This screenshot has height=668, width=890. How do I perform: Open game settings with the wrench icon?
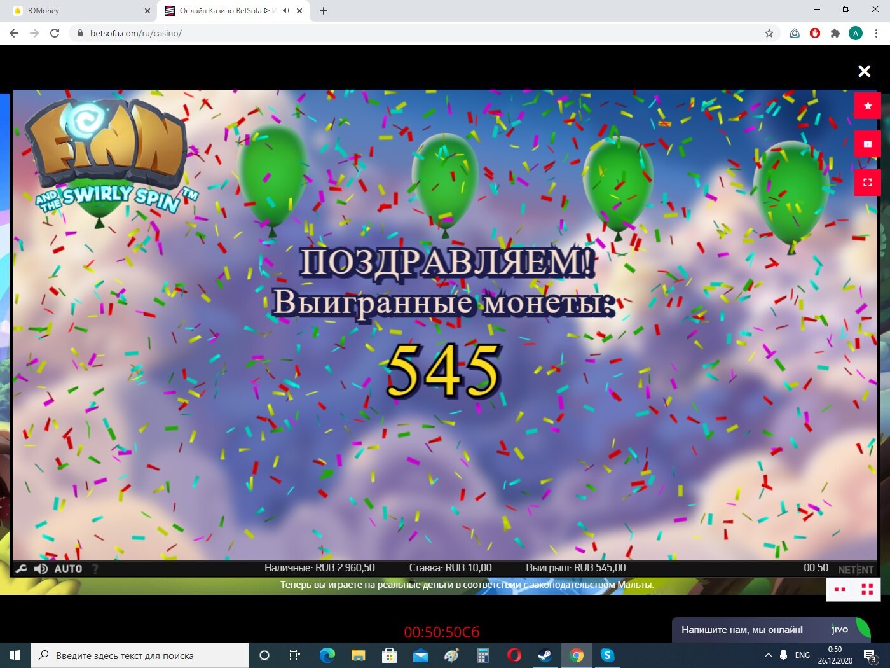(x=21, y=569)
